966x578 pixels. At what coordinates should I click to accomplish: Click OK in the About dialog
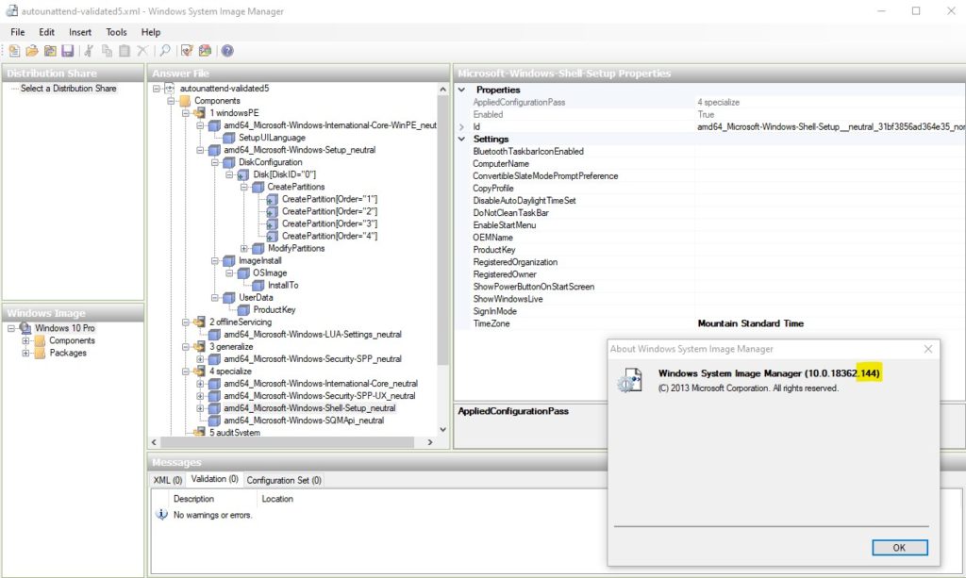tap(899, 547)
